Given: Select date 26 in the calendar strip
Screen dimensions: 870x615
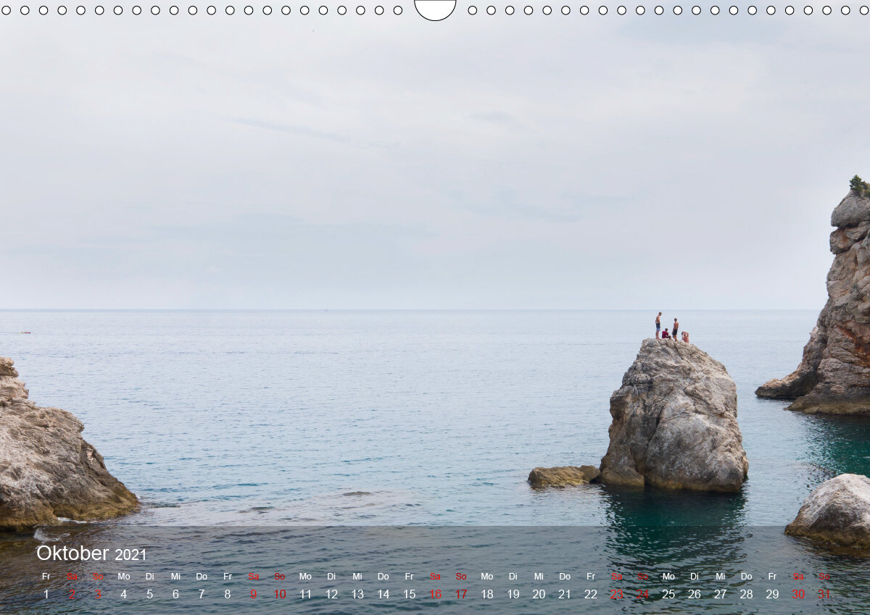Looking at the screenshot, I should [x=695, y=594].
